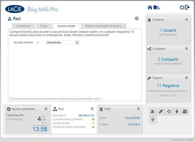Click the power shutdown icon
195x142 pixels.
point(182,7)
